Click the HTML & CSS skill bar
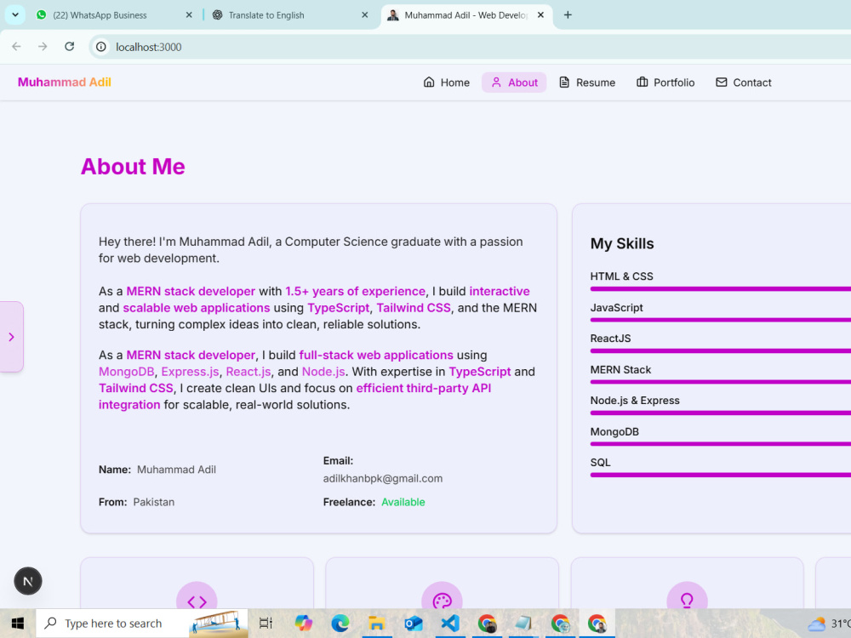The height and width of the screenshot is (638, 851). click(x=721, y=288)
